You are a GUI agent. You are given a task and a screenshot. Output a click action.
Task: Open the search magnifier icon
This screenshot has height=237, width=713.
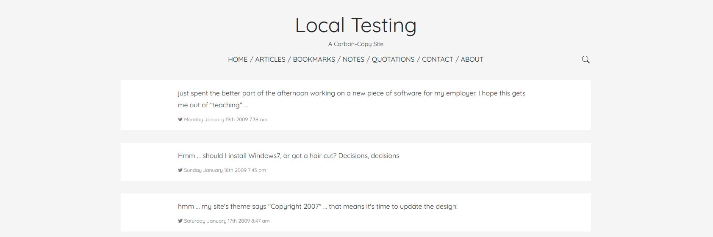pyautogui.click(x=585, y=60)
